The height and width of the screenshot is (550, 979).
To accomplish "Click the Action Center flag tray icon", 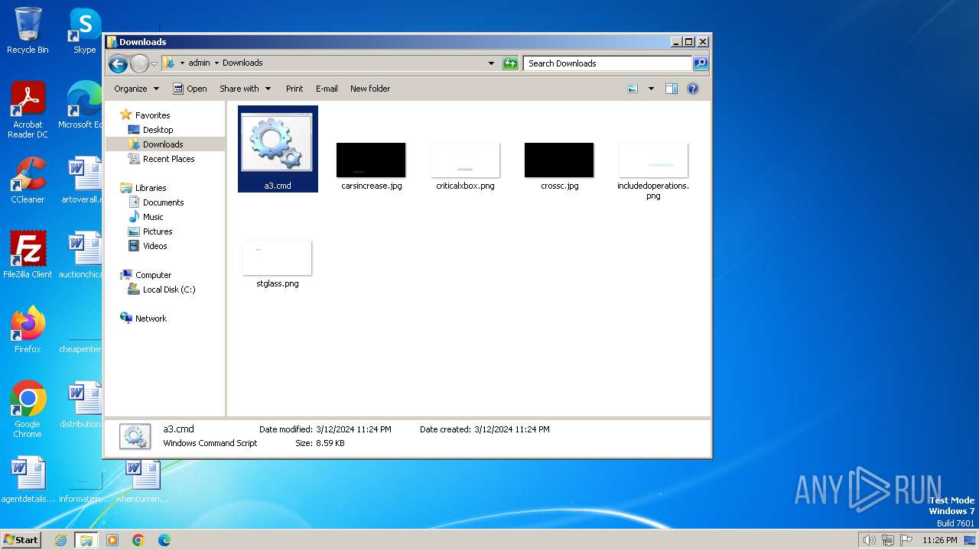I will 906,540.
